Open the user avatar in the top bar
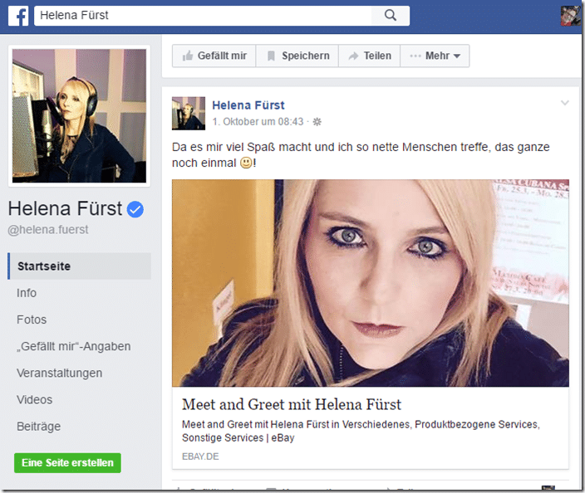 pos(570,16)
